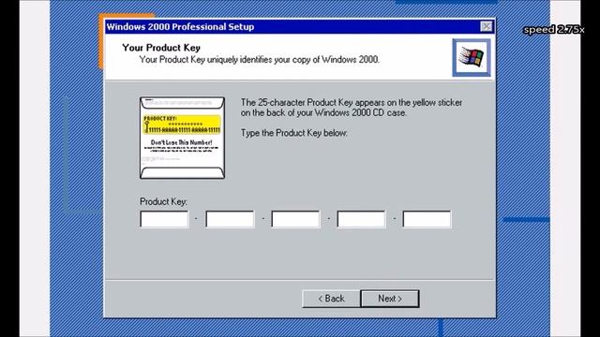Image resolution: width=600 pixels, height=337 pixels.
Task: Select the second Product Key field
Action: pos(230,219)
